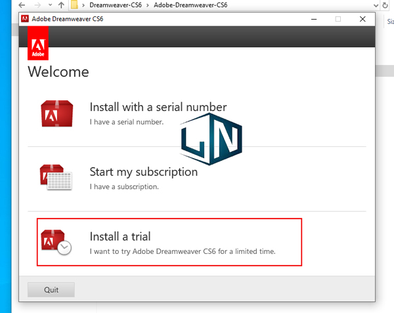This screenshot has height=313, width=394.
Task: Click the subscription calendar package icon
Action: (x=56, y=177)
